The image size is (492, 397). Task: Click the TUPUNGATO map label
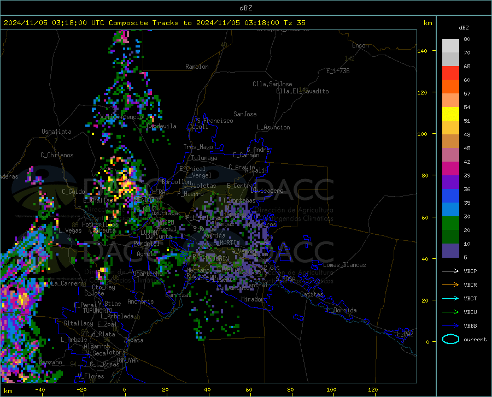pos(98,311)
